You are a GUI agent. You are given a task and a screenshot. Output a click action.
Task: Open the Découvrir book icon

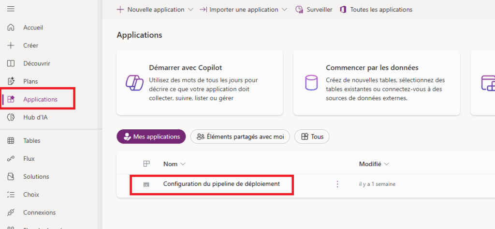[x=11, y=63]
